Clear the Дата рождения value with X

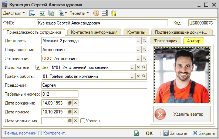[x=75, y=103]
